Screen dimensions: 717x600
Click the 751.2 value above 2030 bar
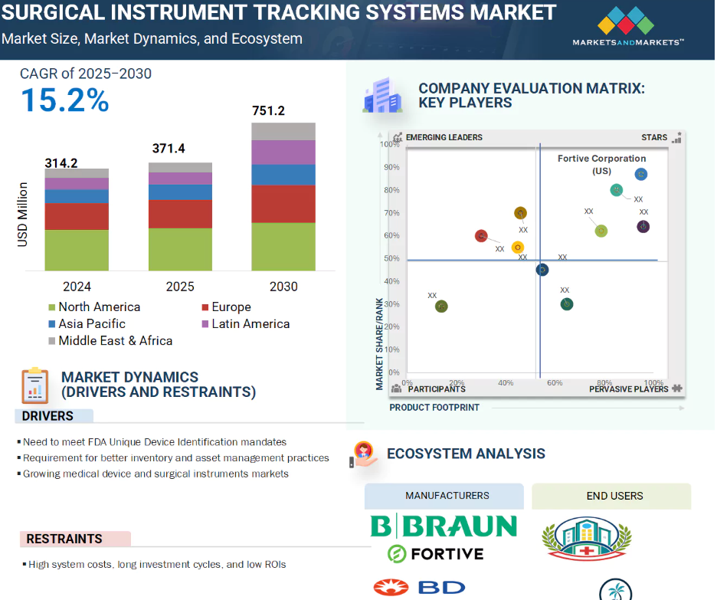[268, 111]
